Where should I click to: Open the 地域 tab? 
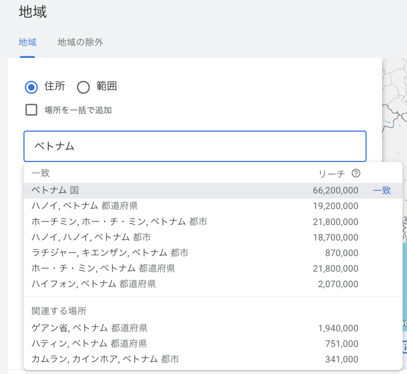pos(27,42)
